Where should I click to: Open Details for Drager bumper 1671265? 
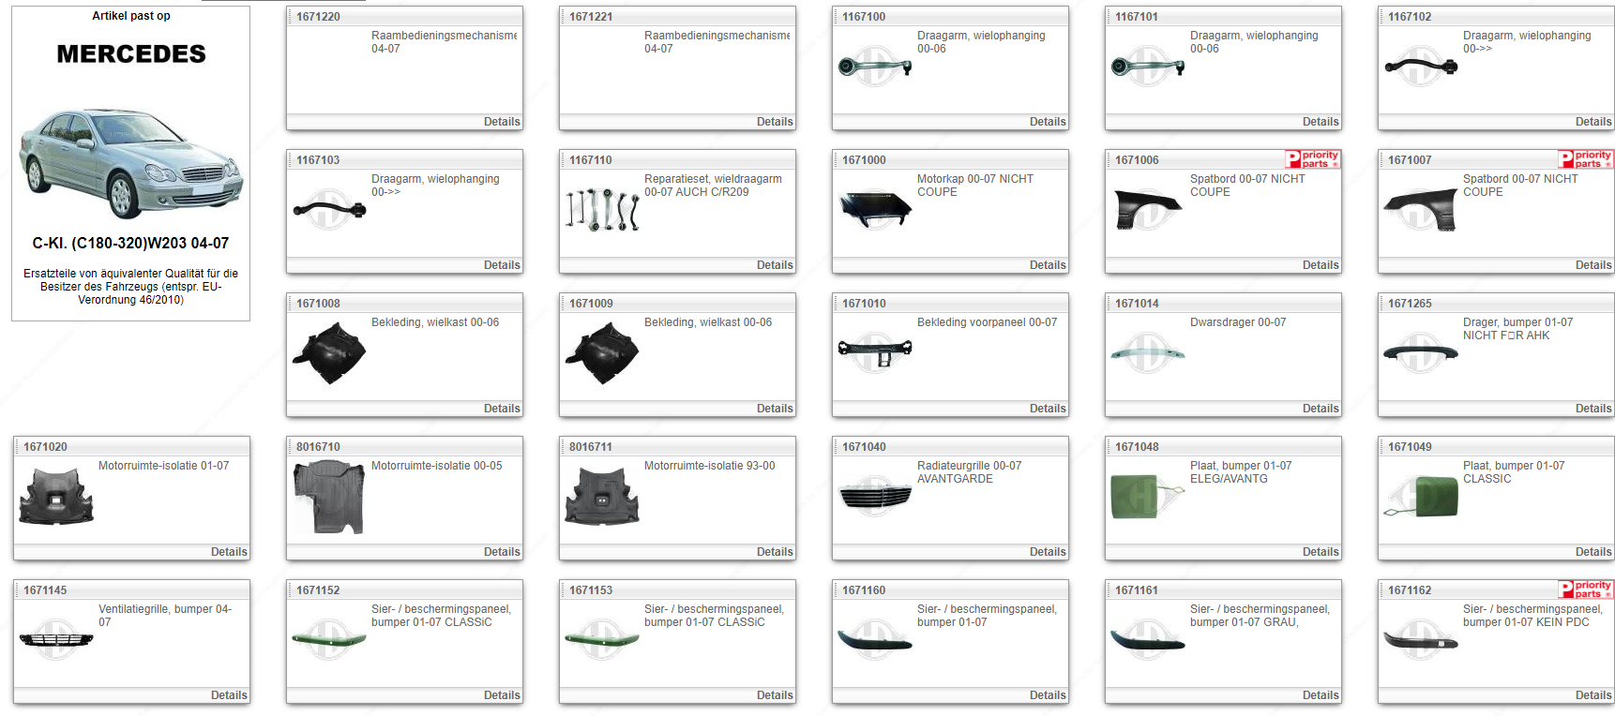pyautogui.click(x=1593, y=409)
